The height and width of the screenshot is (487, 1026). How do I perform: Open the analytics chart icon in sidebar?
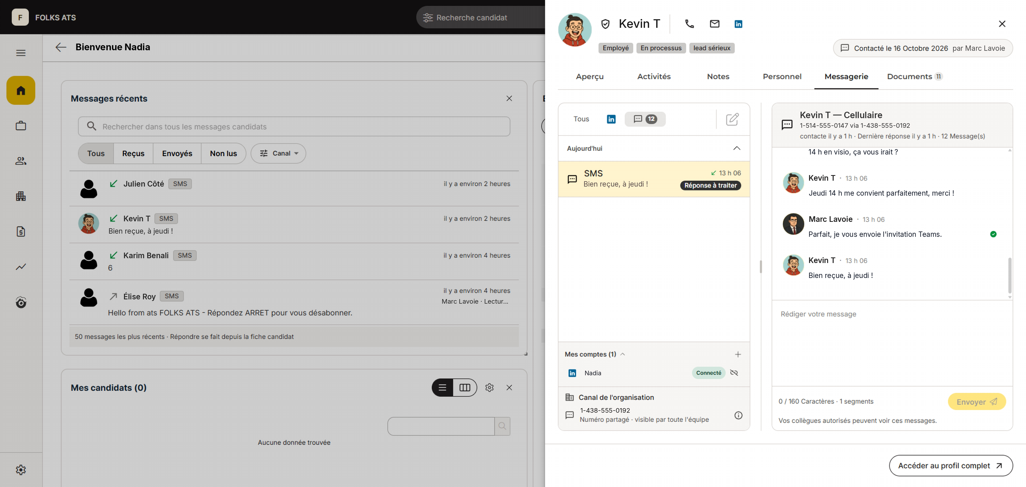point(21,266)
